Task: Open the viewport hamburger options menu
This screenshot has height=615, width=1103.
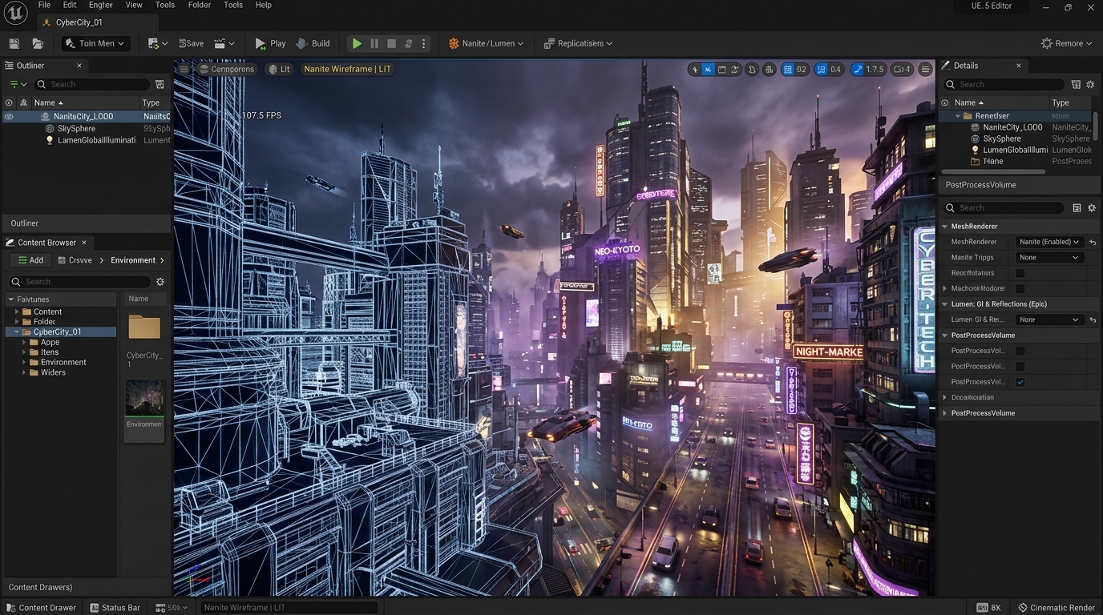Action: [184, 69]
